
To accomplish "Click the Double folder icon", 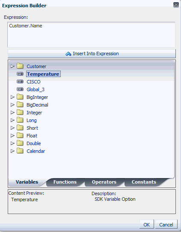I will 20,143.
